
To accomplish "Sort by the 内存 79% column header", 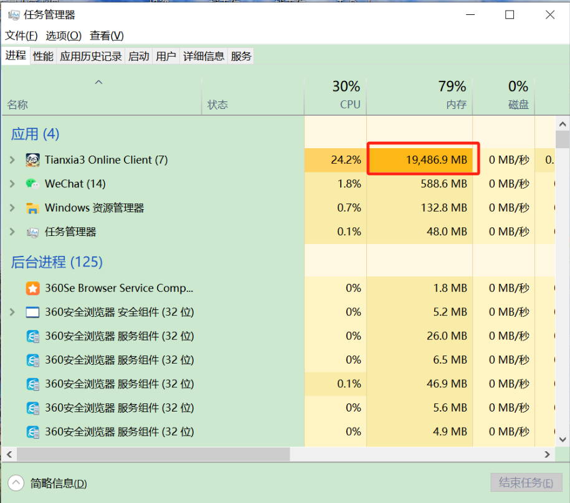I will click(419, 96).
